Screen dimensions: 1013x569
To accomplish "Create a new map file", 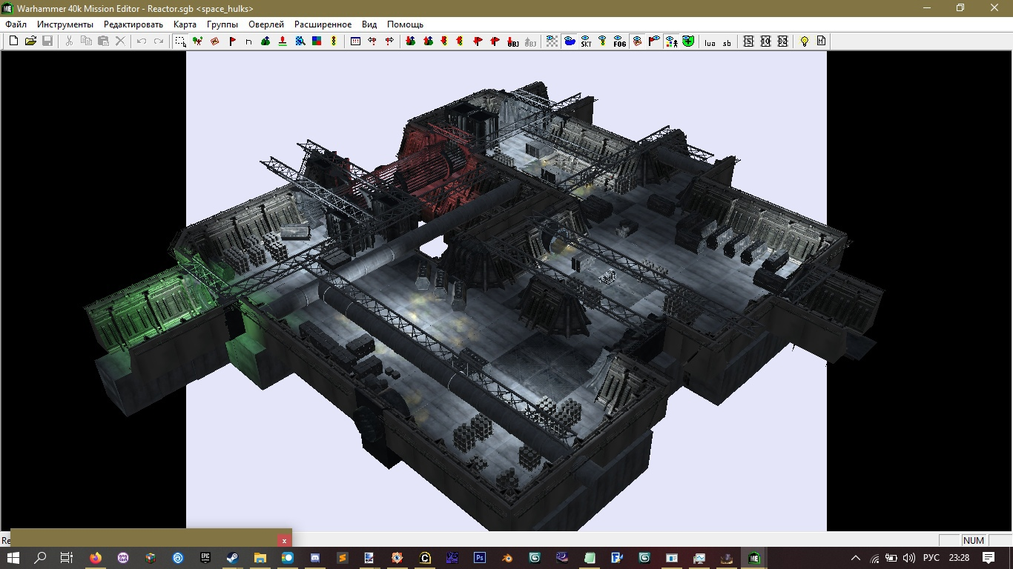I will (x=13, y=41).
